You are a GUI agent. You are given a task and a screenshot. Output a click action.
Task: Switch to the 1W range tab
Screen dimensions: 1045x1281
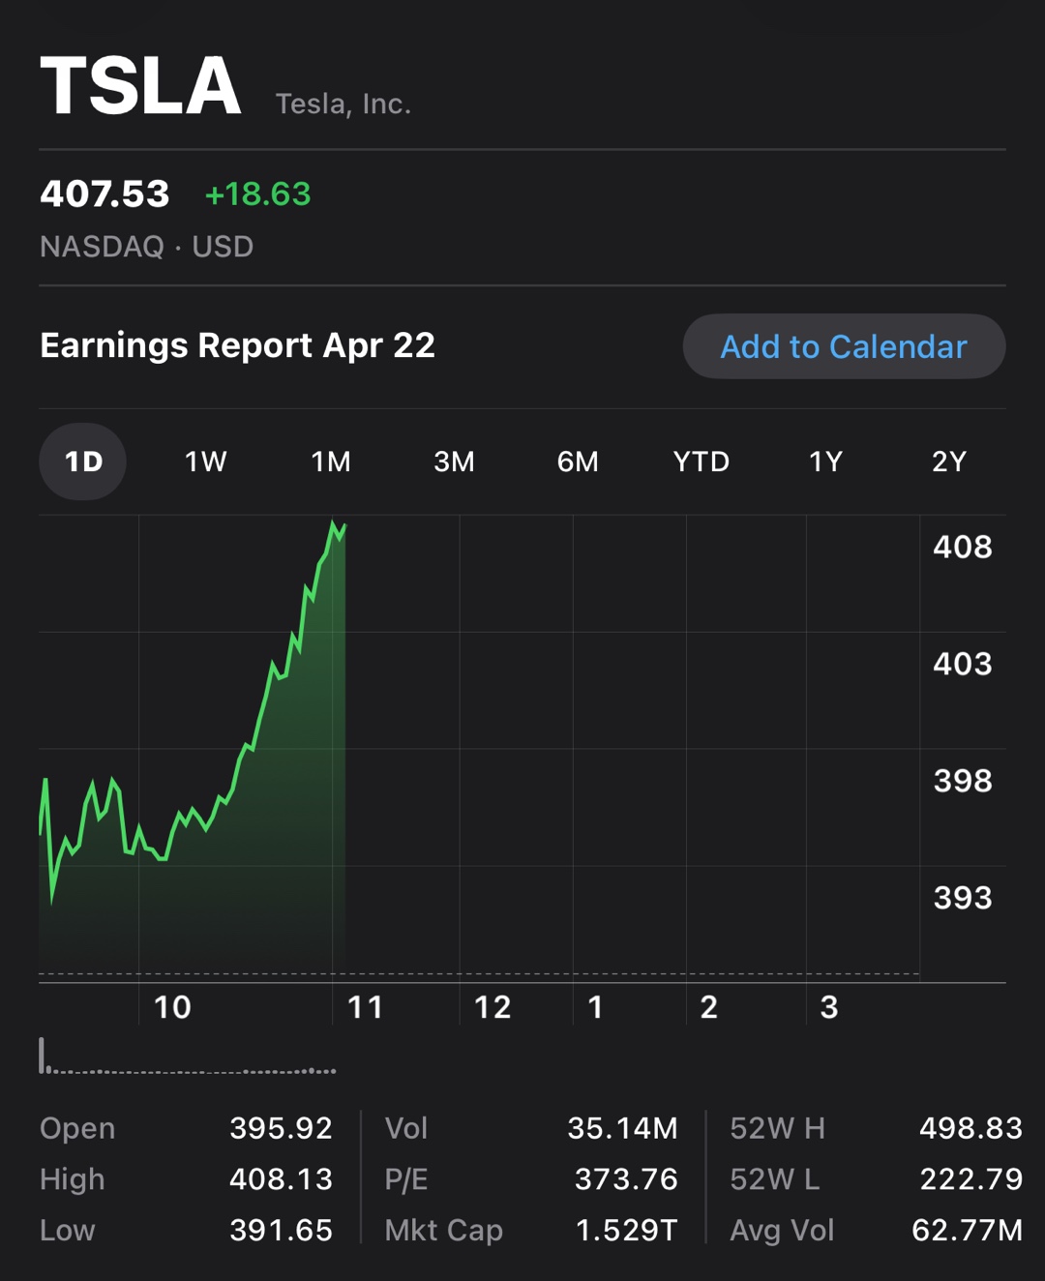206,462
